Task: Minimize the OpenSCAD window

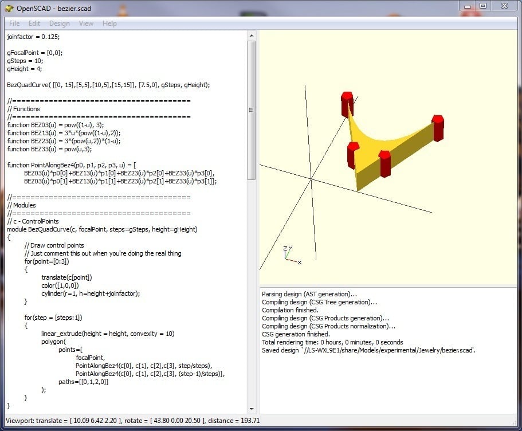Action: coord(469,6)
